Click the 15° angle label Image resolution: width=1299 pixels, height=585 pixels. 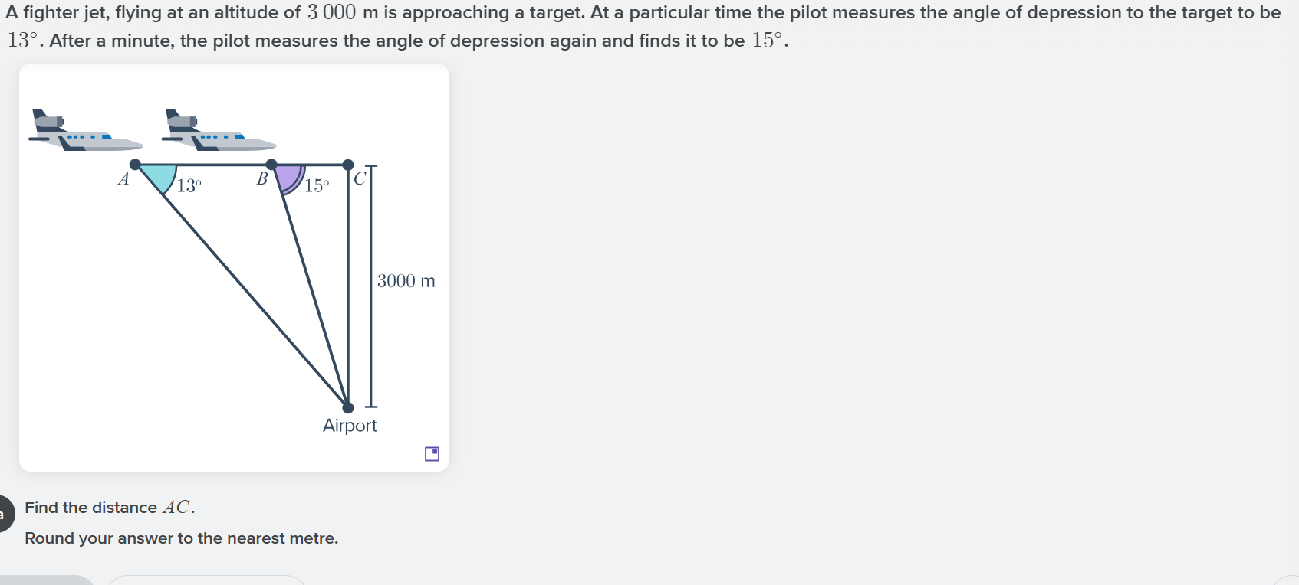coord(317,185)
